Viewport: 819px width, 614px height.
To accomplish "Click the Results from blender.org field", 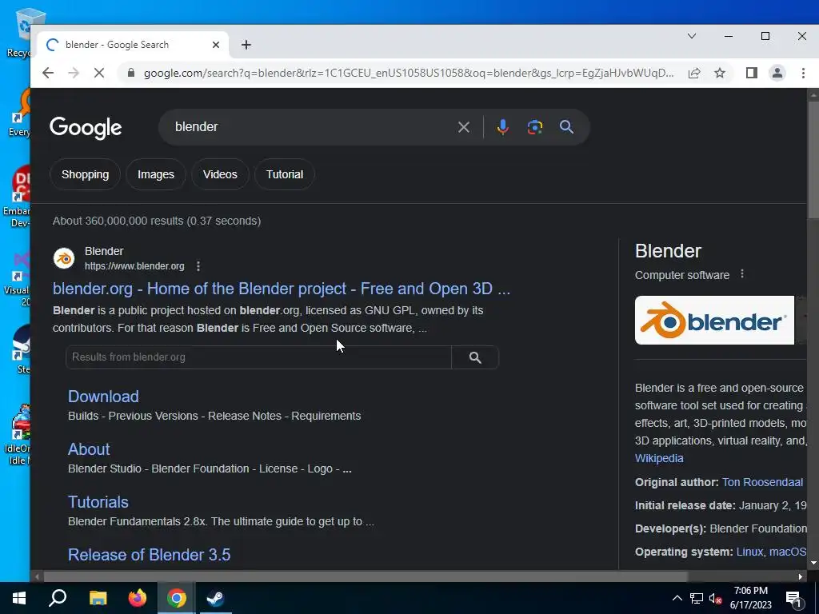I will tap(258, 357).
